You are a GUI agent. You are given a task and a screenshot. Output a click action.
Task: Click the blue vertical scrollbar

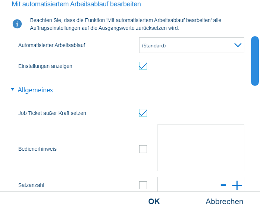(x=255, y=61)
